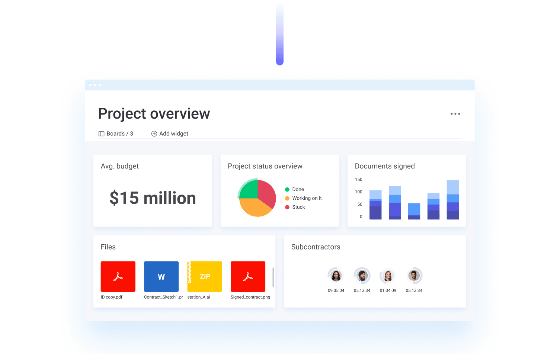560x354 pixels.
Task: Open the Signed_contract.png file icon
Action: point(248,276)
